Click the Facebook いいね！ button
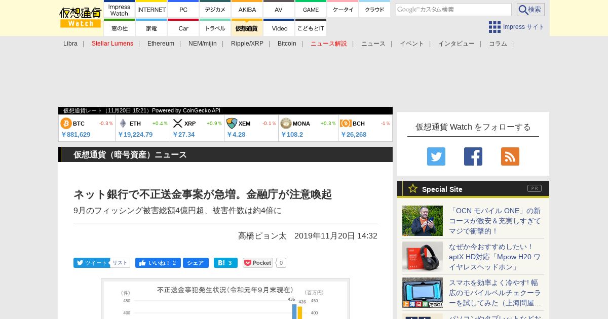The width and height of the screenshot is (608, 319). click(x=158, y=263)
